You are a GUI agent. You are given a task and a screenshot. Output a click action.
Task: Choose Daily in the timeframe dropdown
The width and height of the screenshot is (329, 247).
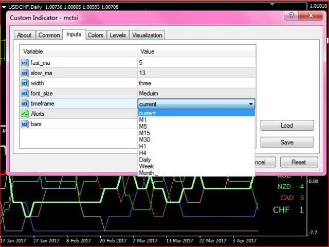[x=145, y=160]
